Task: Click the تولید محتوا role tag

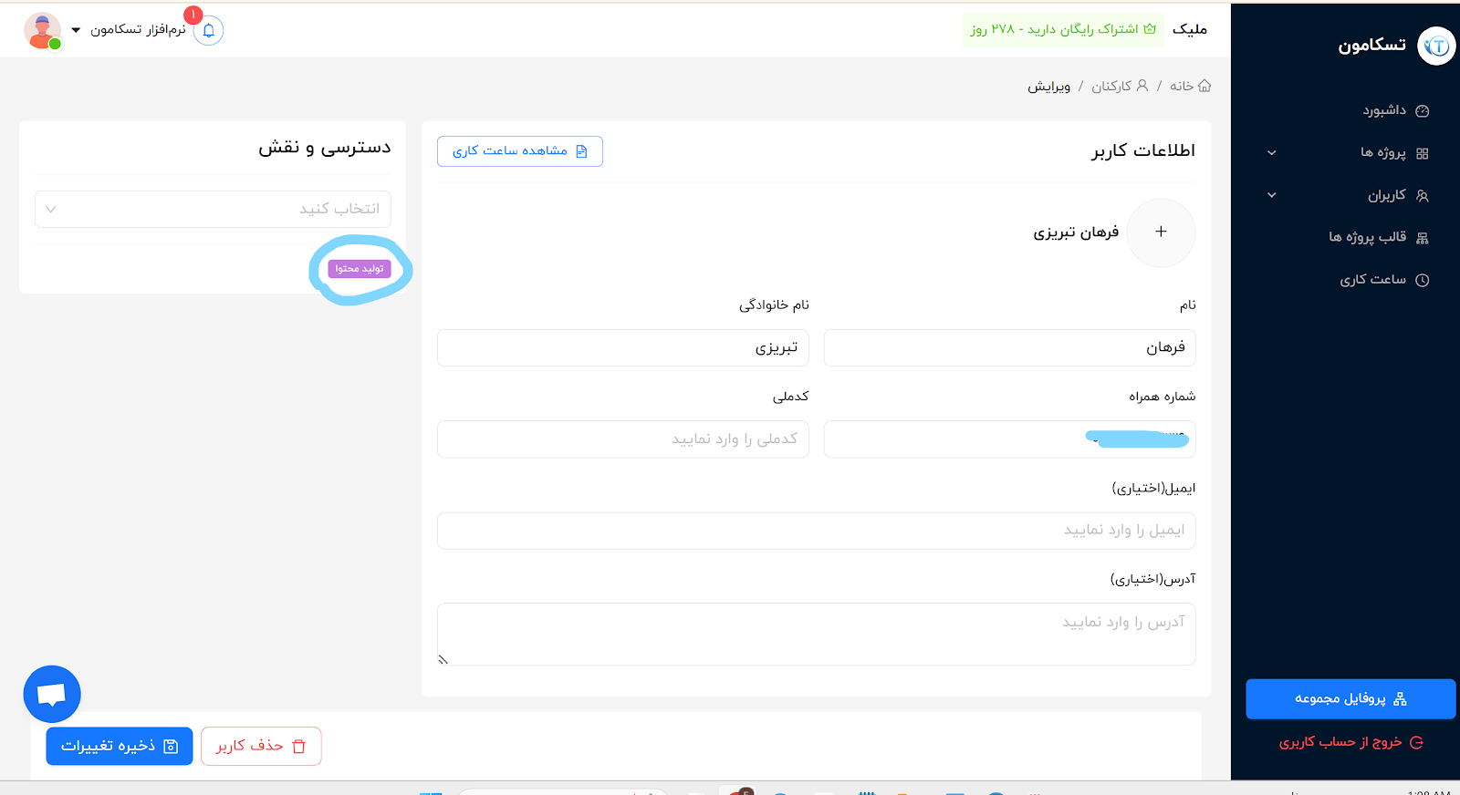Action: tap(360, 269)
